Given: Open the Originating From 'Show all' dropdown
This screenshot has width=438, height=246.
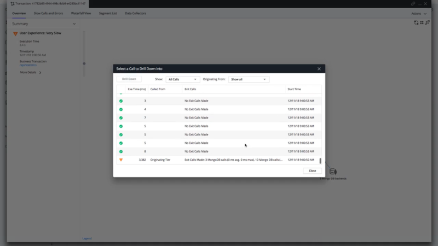Looking at the screenshot, I should (249, 79).
